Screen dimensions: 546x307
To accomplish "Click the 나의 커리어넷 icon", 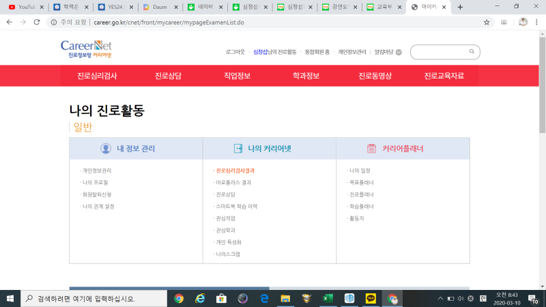I will [238, 148].
